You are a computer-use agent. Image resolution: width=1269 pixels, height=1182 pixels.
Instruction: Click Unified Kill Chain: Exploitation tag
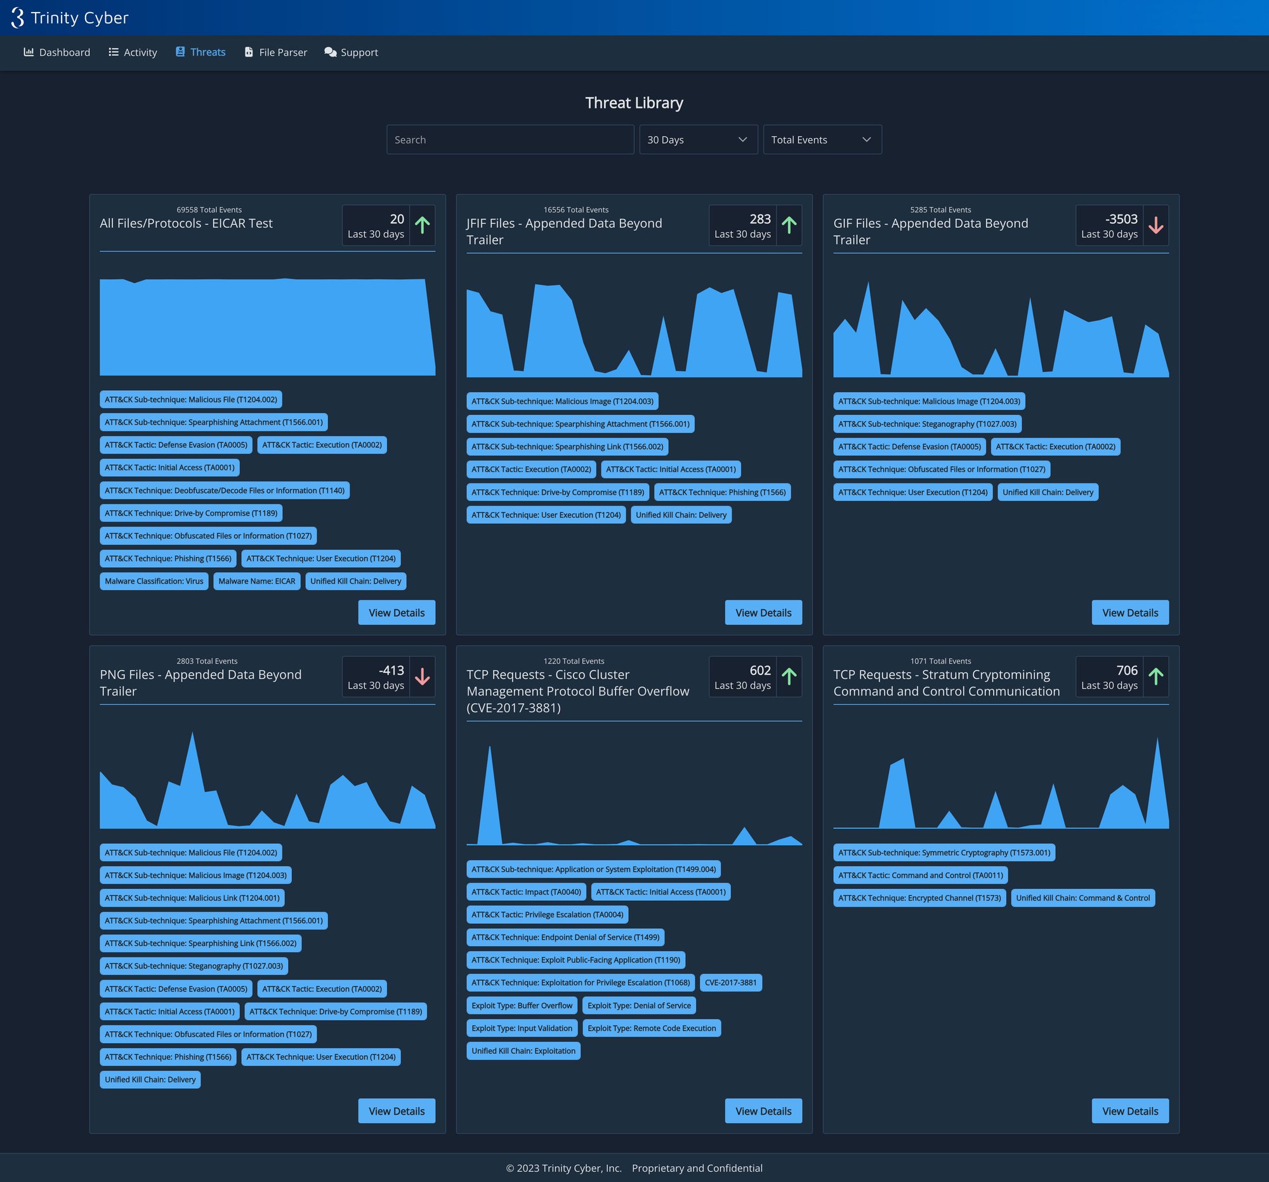tap(523, 1051)
